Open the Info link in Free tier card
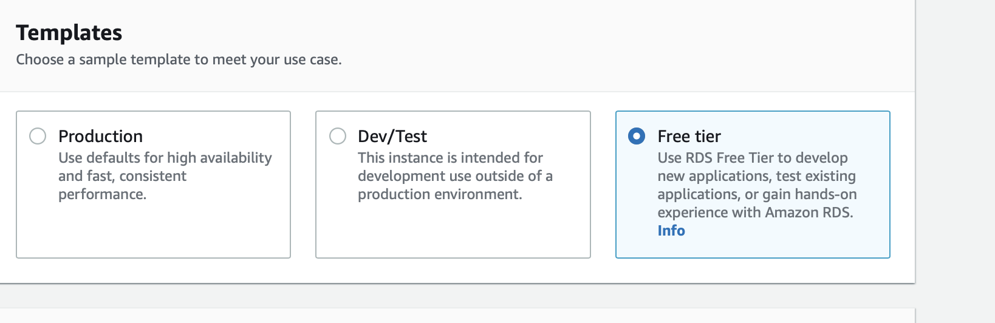The height and width of the screenshot is (323, 995). (x=671, y=231)
